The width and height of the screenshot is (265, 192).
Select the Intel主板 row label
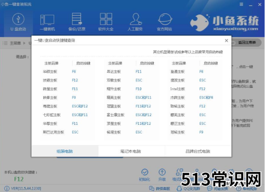(177, 89)
